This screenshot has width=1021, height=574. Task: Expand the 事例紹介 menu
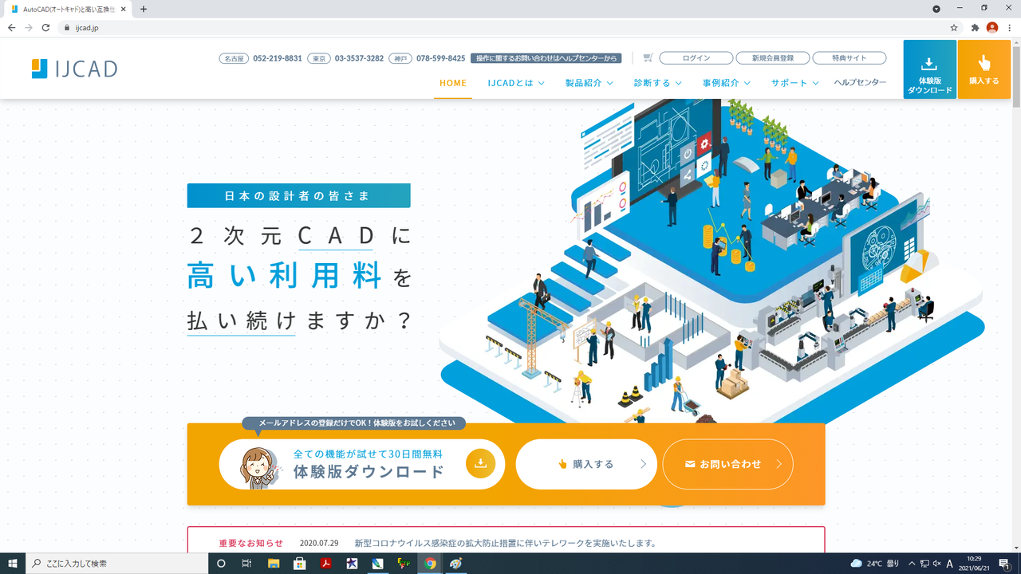[727, 83]
